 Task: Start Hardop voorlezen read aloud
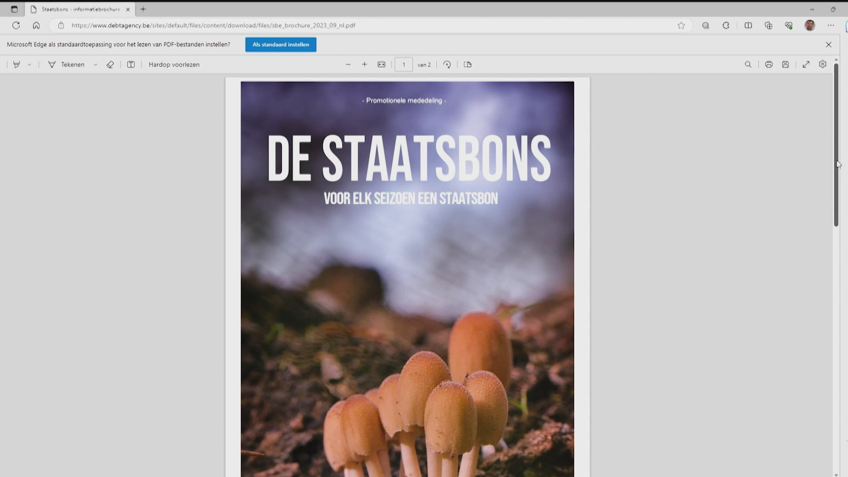[x=174, y=64]
